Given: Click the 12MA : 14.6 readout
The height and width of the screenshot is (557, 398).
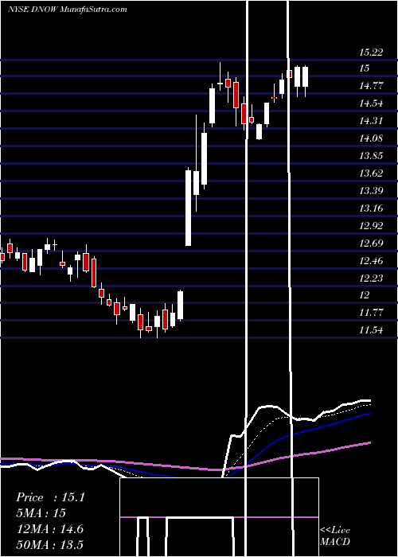Looking at the screenshot, I should 49,529.
